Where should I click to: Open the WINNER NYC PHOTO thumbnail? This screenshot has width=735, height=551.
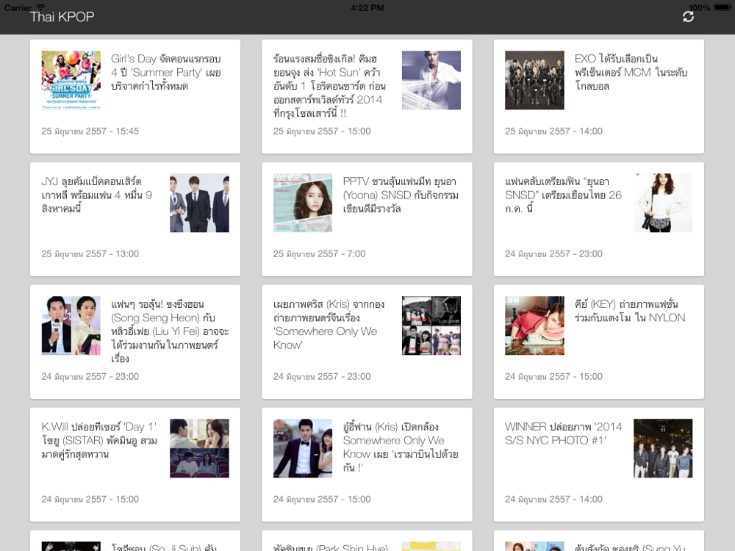pos(663,448)
